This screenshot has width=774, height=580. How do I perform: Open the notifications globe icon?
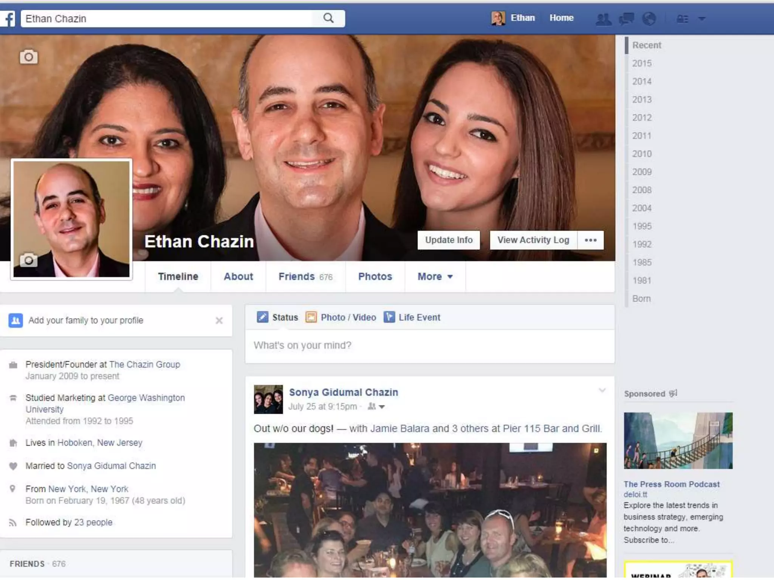coord(649,19)
